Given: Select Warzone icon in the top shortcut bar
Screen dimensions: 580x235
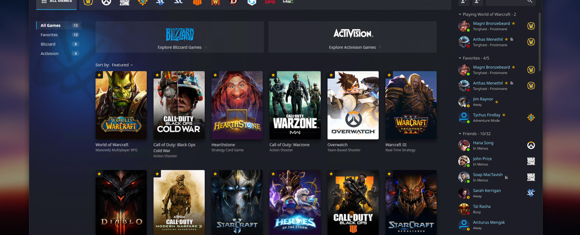Looking at the screenshot, I should coord(124,2).
